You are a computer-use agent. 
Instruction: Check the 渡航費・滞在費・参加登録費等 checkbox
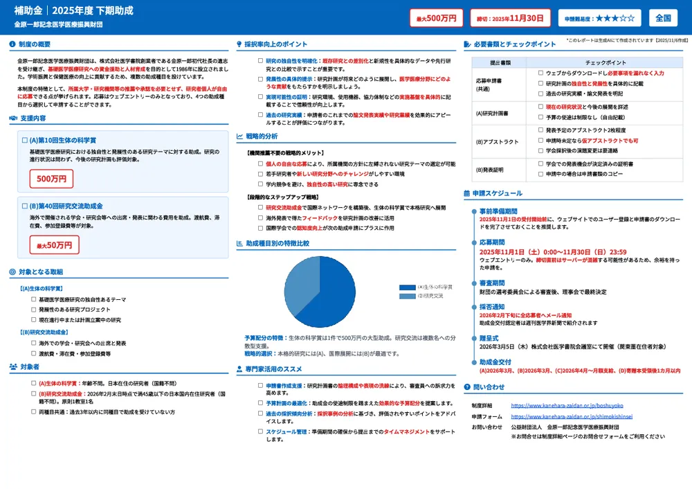[x=33, y=353]
